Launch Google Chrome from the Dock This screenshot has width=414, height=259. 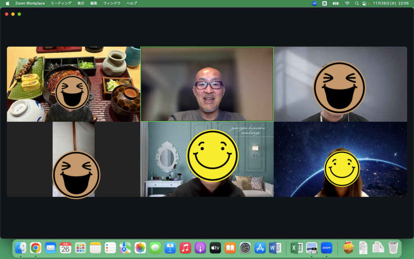[x=36, y=248]
